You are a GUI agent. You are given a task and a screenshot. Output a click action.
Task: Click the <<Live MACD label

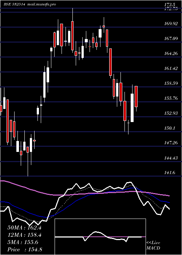tap(153, 246)
